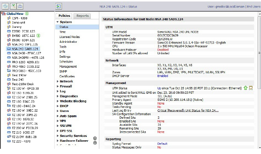
Task: Open the Schedules page under System
Action: click(x=66, y=61)
